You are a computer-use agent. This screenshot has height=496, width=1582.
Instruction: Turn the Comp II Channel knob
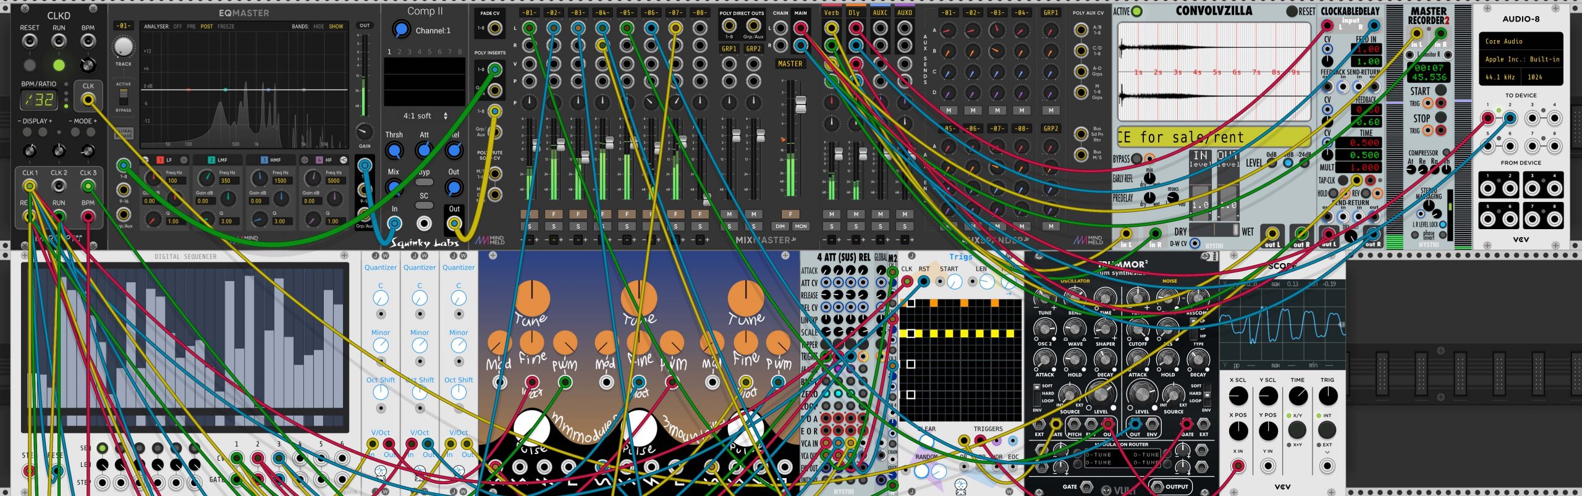click(401, 29)
